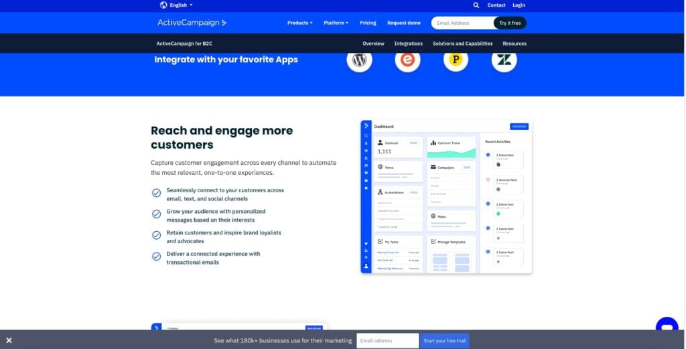Click the Contacts card in dashboard preview
Screen dimensions: 686x349
(x=398, y=147)
